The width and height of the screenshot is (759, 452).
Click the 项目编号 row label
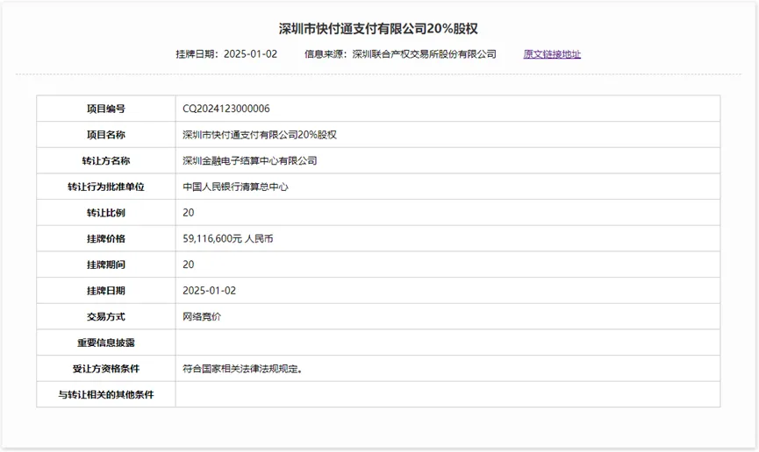pos(106,109)
